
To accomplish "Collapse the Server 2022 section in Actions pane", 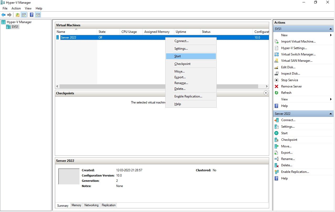I will [331, 114].
